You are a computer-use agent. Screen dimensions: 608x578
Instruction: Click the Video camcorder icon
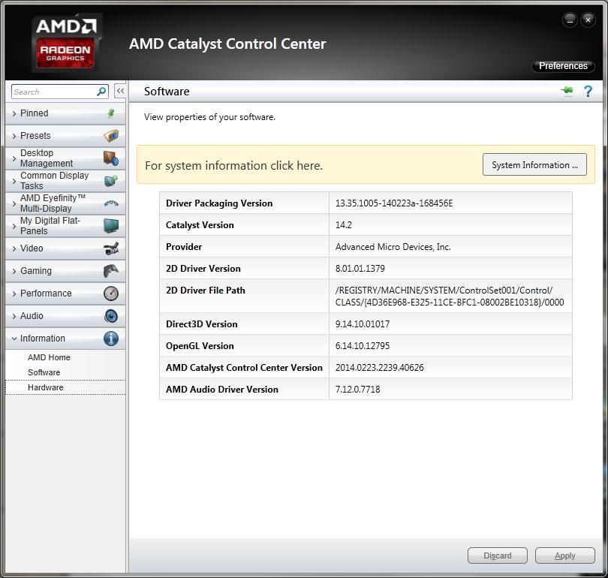point(111,248)
